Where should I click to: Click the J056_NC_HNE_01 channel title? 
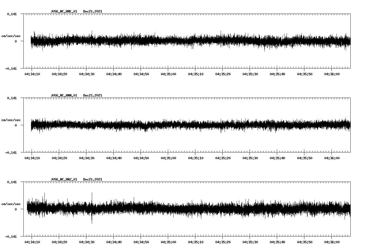pos(64,11)
